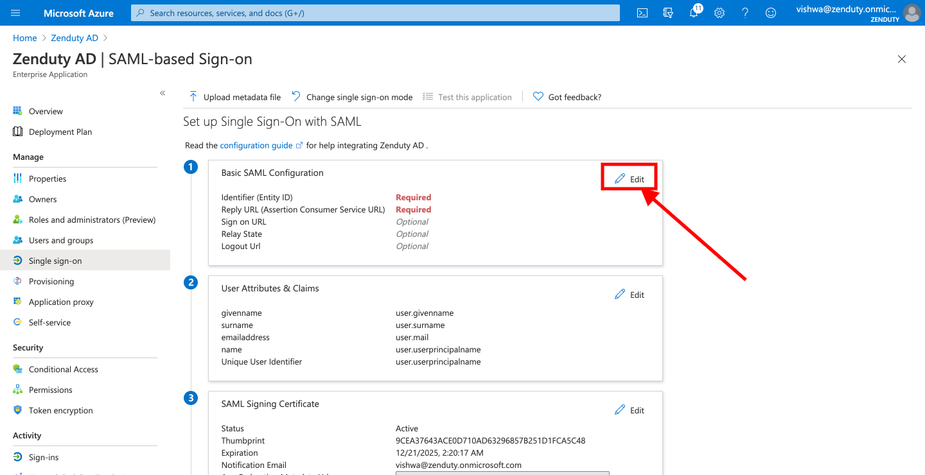Open the Help question mark

click(745, 13)
